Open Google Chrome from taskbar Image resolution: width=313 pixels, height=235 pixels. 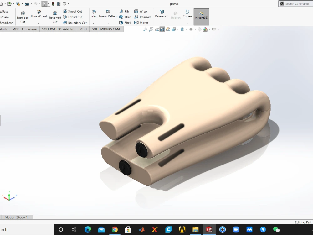115,230
